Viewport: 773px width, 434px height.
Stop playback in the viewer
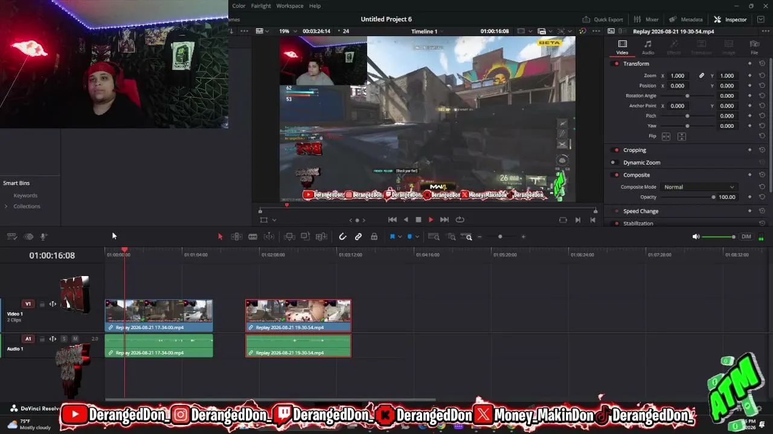(x=419, y=220)
